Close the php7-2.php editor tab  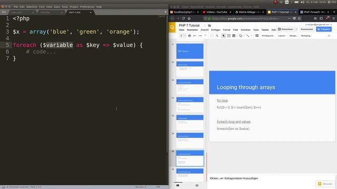[x=91, y=13]
